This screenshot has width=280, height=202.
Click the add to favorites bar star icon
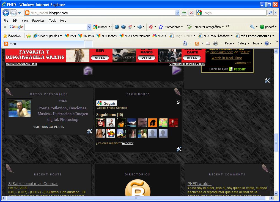(29, 36)
